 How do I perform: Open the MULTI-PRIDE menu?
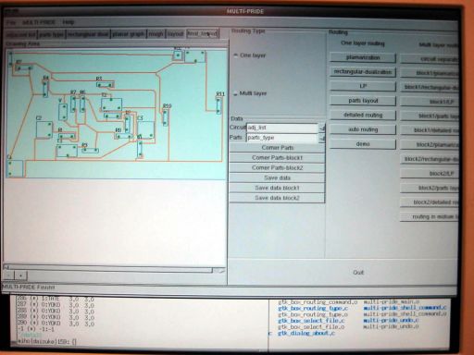39,22
